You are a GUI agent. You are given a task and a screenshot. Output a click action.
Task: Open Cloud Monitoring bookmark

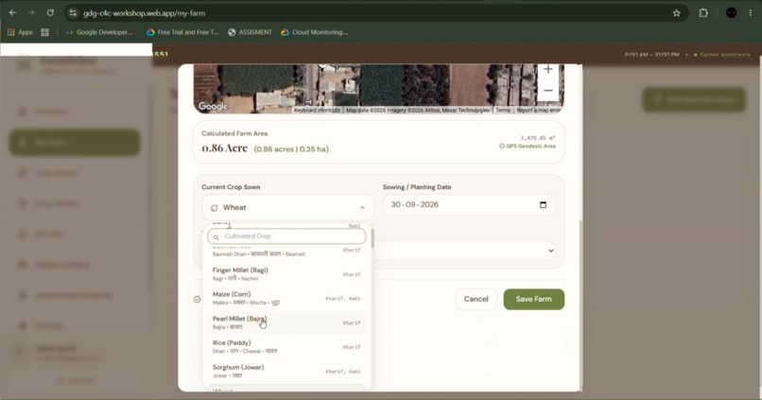click(314, 32)
